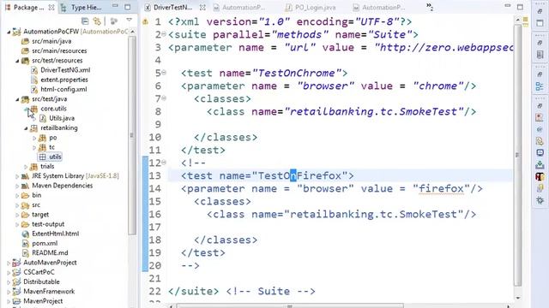Collapse the comment block fold on line 12

click(x=164, y=163)
